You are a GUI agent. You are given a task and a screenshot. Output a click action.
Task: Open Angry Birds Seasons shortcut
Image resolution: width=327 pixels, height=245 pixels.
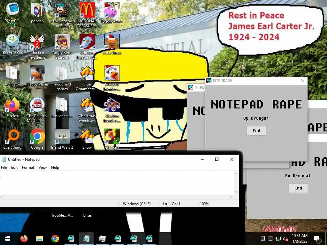tap(62, 46)
